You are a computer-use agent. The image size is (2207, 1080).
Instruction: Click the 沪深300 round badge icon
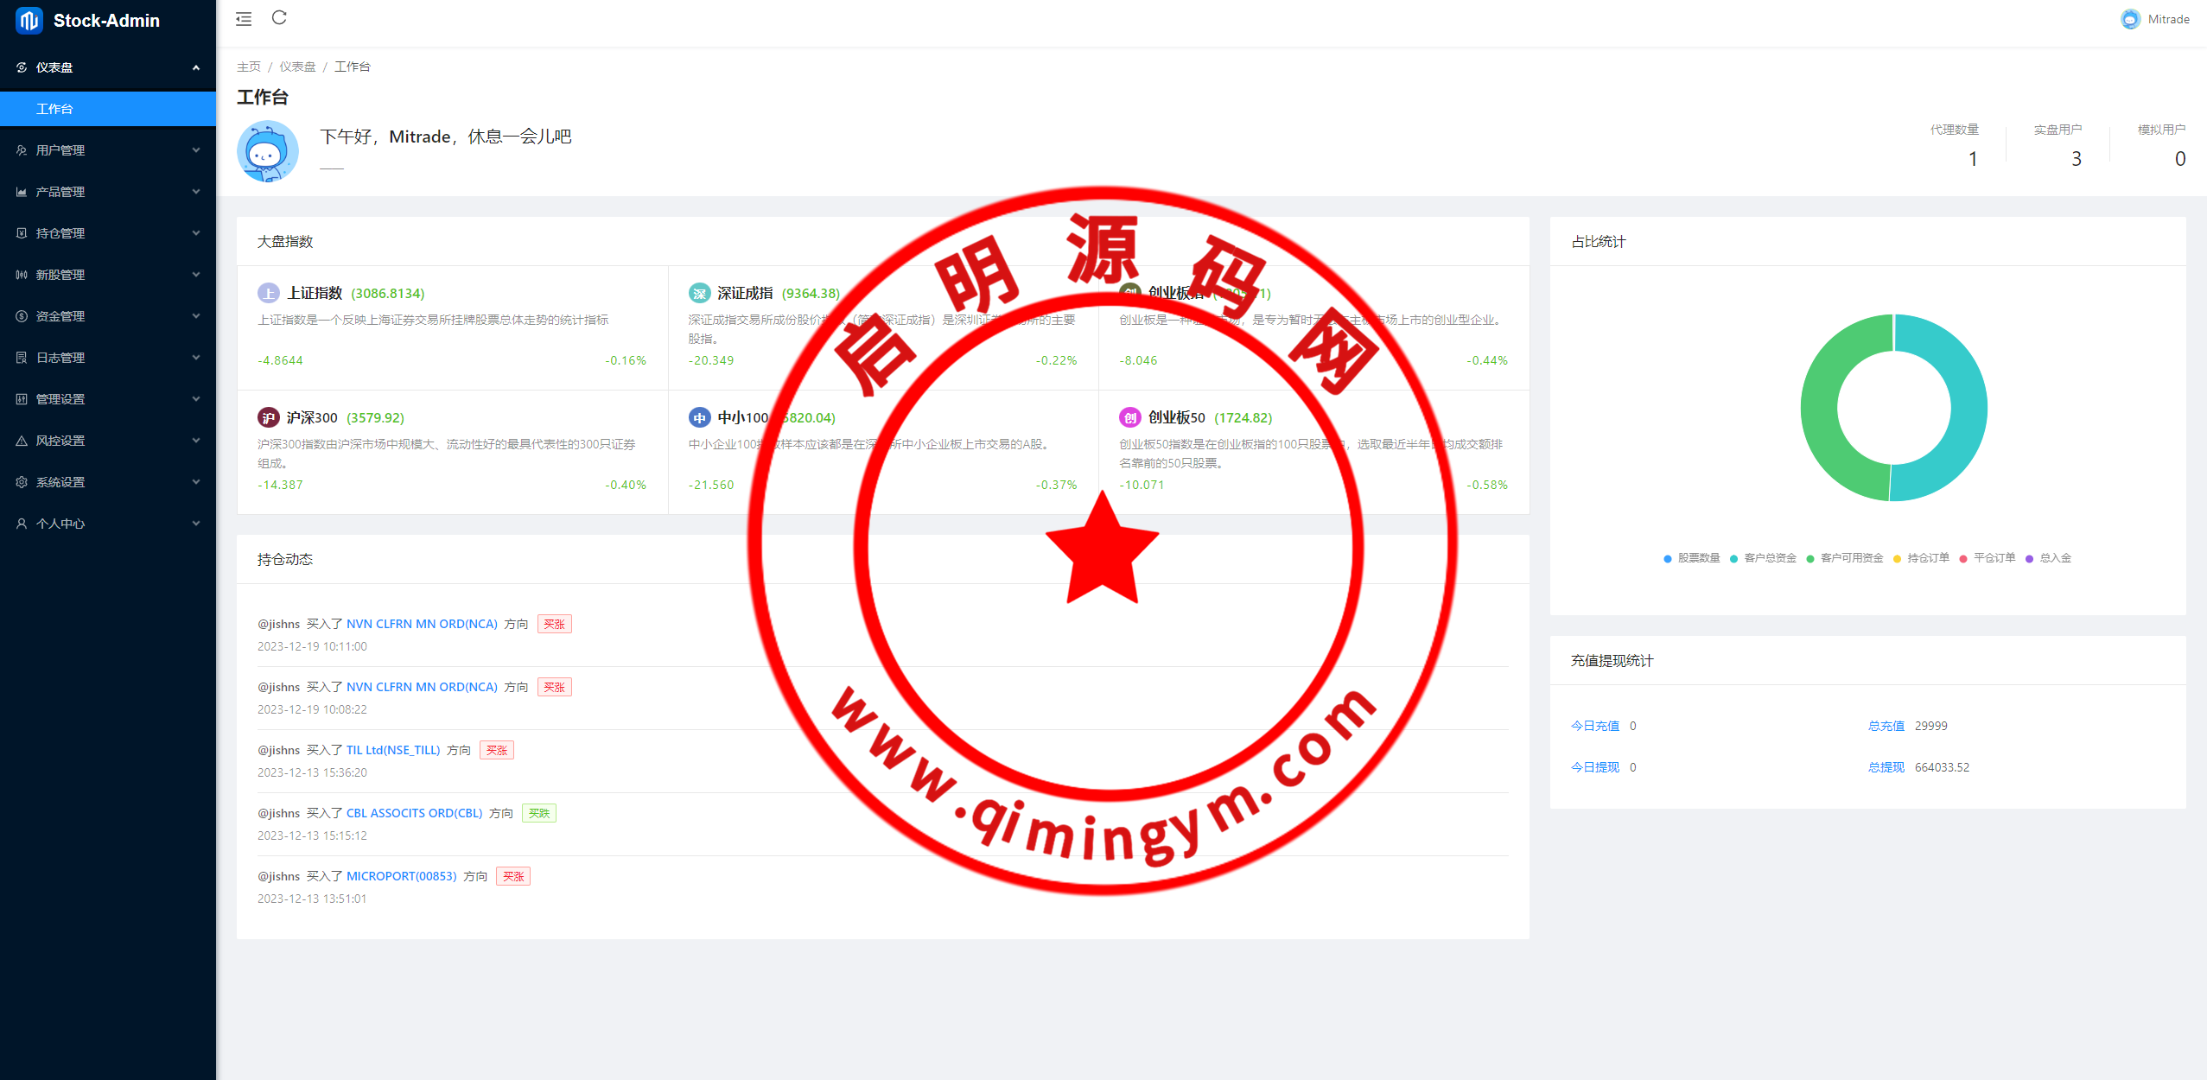[x=269, y=418]
